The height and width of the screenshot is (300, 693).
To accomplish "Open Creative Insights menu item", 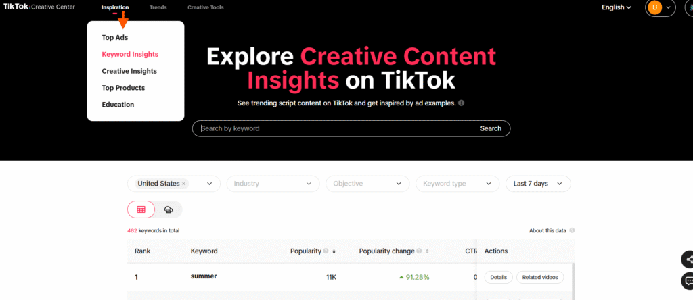I will tap(129, 71).
